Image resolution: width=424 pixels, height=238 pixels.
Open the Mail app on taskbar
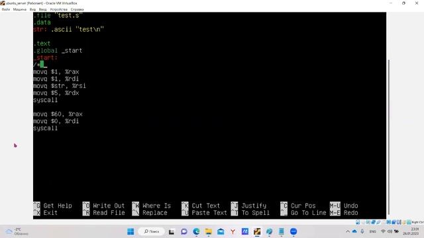pyautogui.click(x=221, y=231)
